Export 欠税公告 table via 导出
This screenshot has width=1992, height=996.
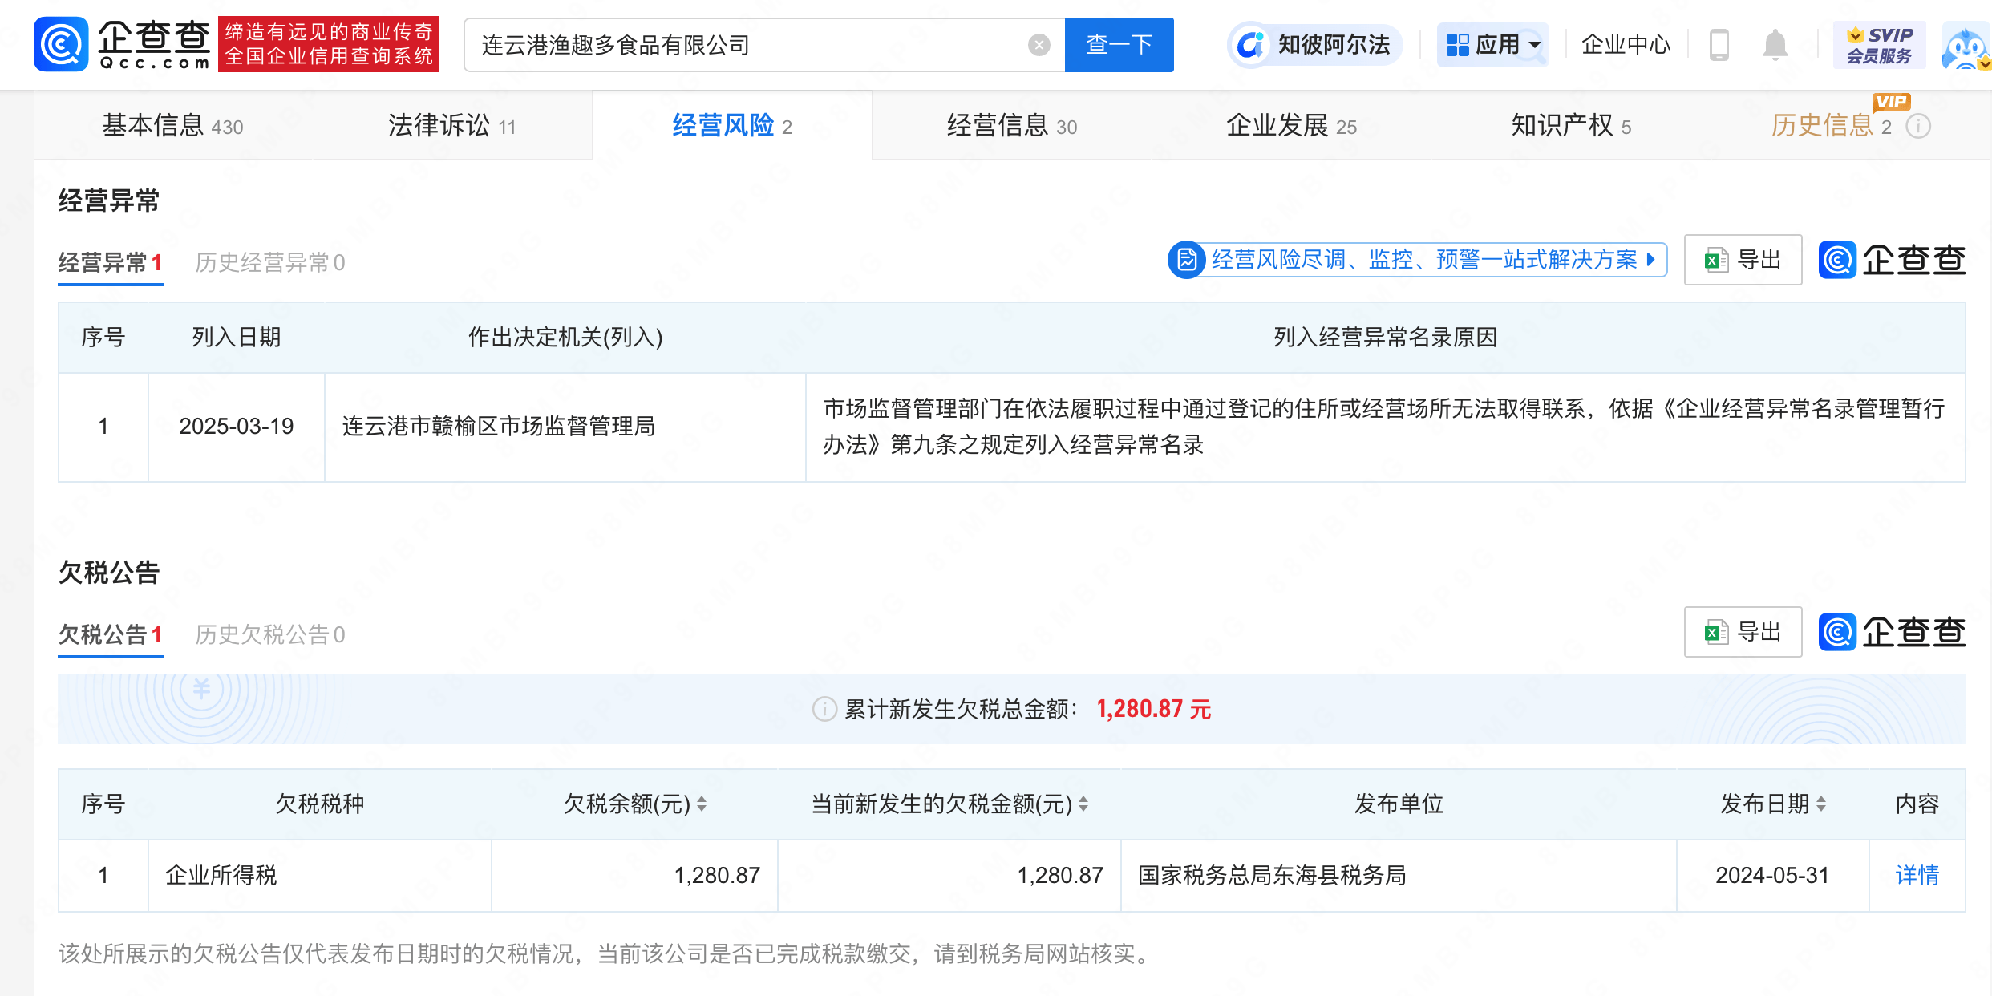click(x=1743, y=632)
